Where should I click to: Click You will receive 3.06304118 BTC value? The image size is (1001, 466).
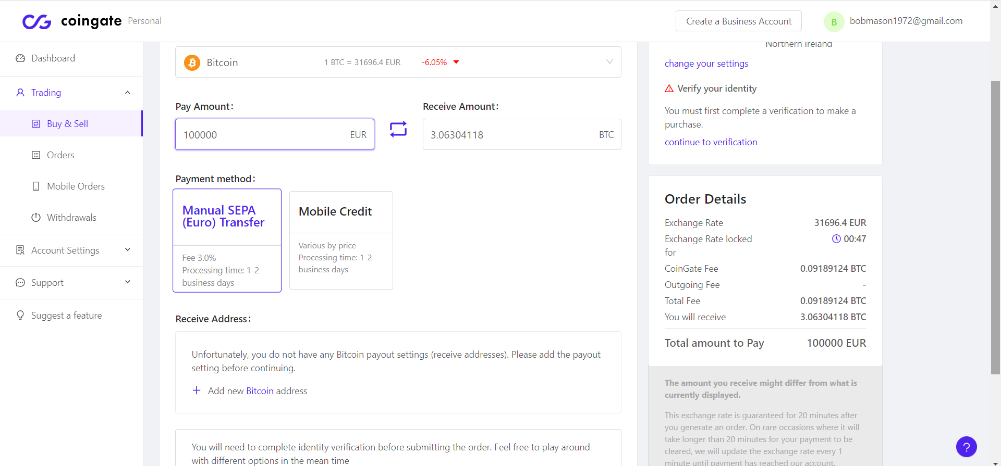click(x=833, y=317)
